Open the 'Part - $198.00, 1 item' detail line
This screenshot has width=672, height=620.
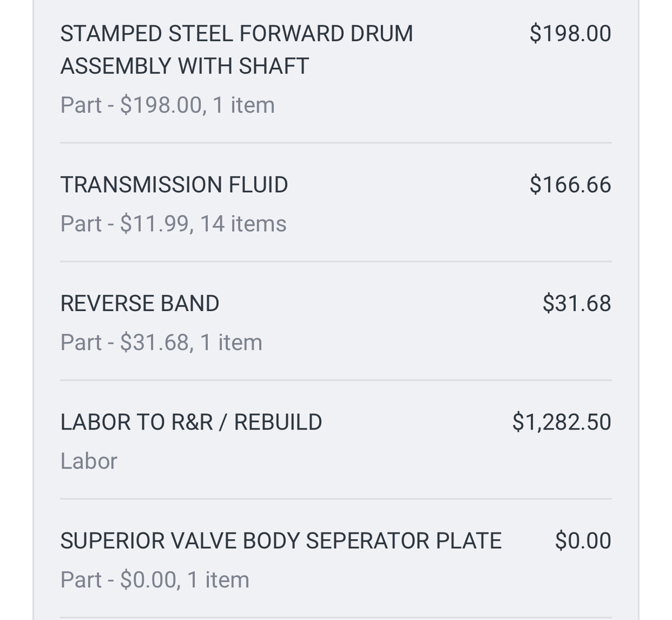click(x=167, y=105)
